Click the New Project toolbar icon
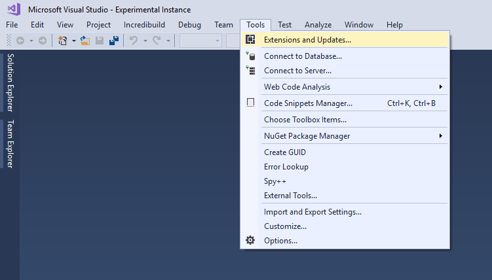 [62, 41]
